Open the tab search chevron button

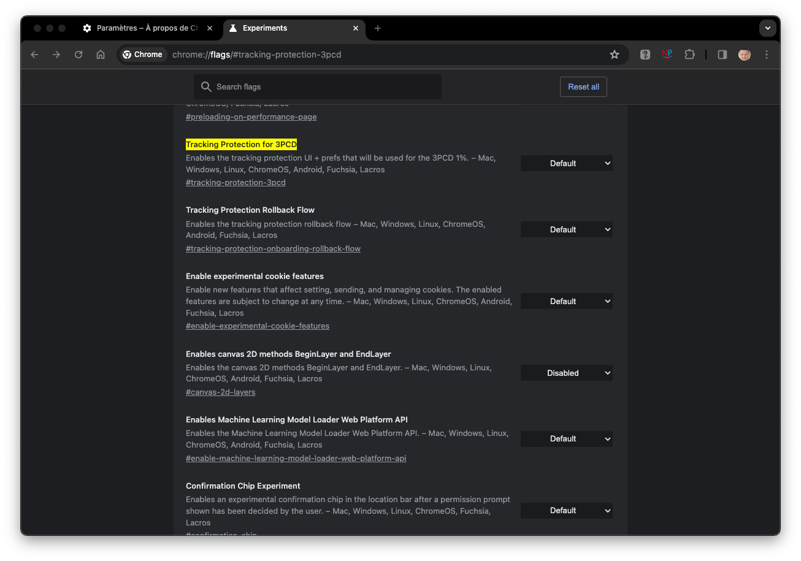(767, 28)
